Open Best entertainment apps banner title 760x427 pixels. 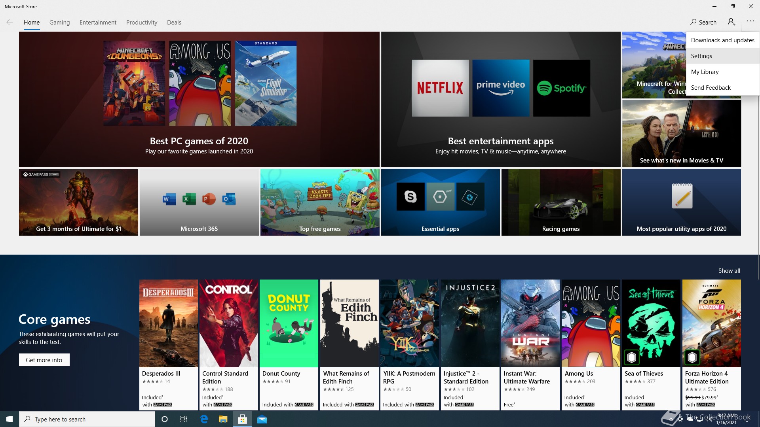coord(501,141)
